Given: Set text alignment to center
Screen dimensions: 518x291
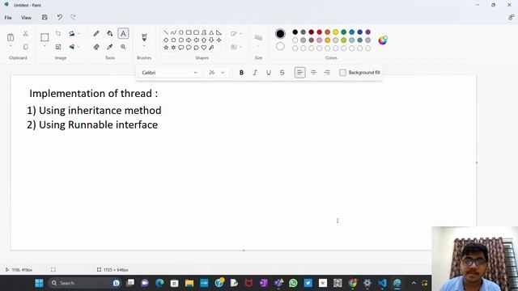Looking at the screenshot, I should point(313,73).
